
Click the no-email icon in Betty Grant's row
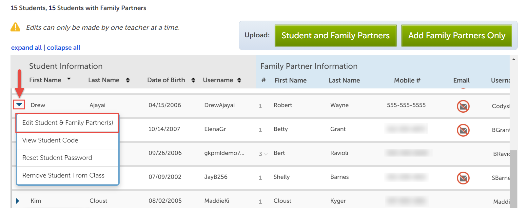[463, 130]
